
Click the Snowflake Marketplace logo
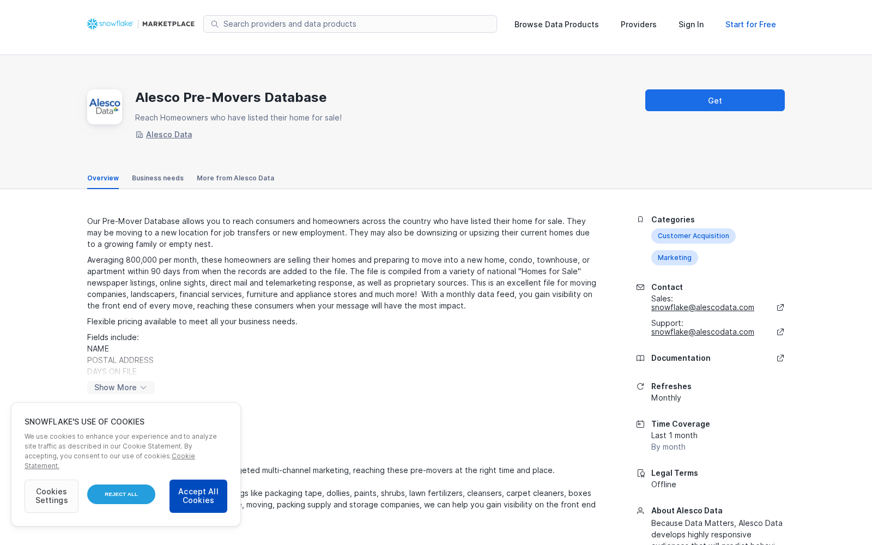click(141, 24)
